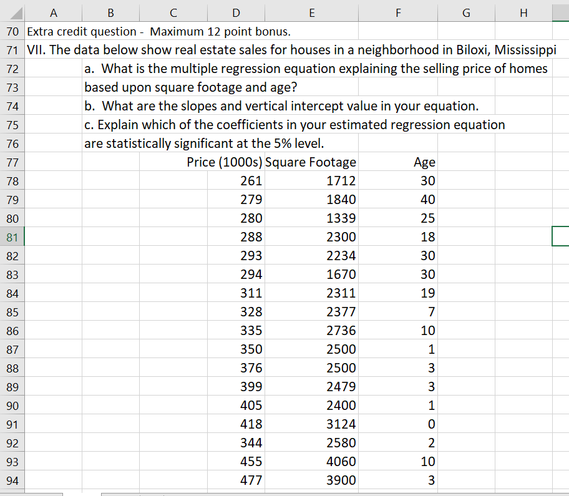Click square footage cell 2479
The image size is (569, 496).
312,386
